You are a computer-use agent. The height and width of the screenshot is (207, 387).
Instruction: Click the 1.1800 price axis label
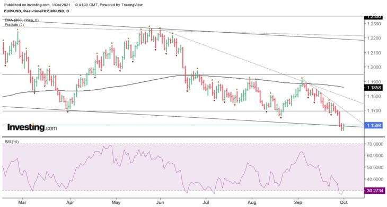[x=374, y=96]
